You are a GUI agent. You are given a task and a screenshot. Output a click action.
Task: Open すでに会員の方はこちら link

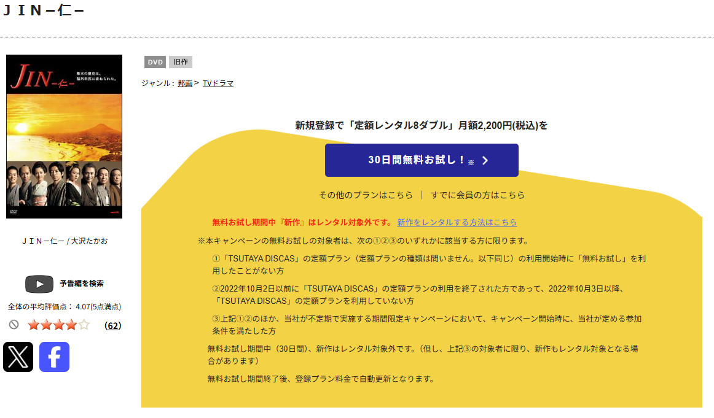pyautogui.click(x=477, y=195)
